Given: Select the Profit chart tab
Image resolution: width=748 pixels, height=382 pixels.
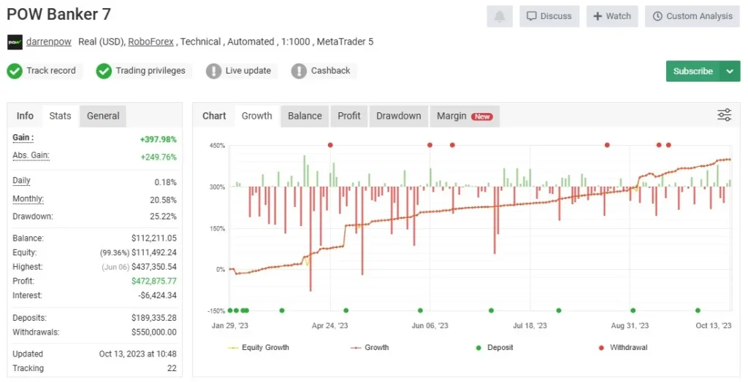Looking at the screenshot, I should tap(349, 116).
